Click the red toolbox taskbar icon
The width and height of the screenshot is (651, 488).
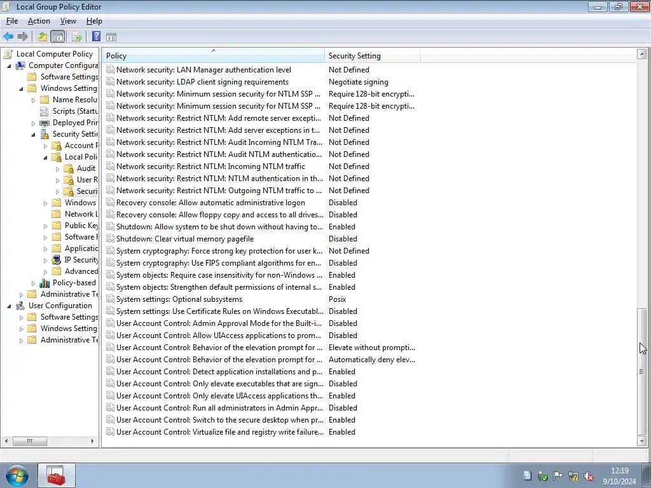(x=56, y=475)
